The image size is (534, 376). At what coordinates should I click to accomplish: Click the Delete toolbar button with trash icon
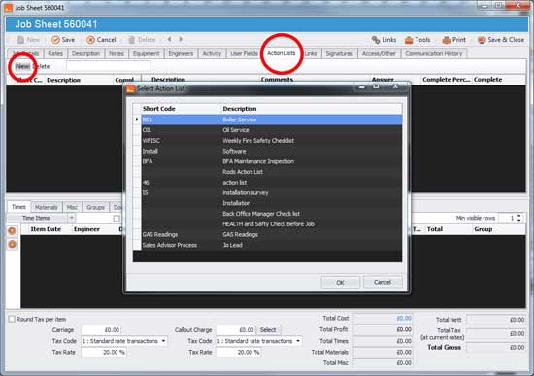(x=142, y=40)
